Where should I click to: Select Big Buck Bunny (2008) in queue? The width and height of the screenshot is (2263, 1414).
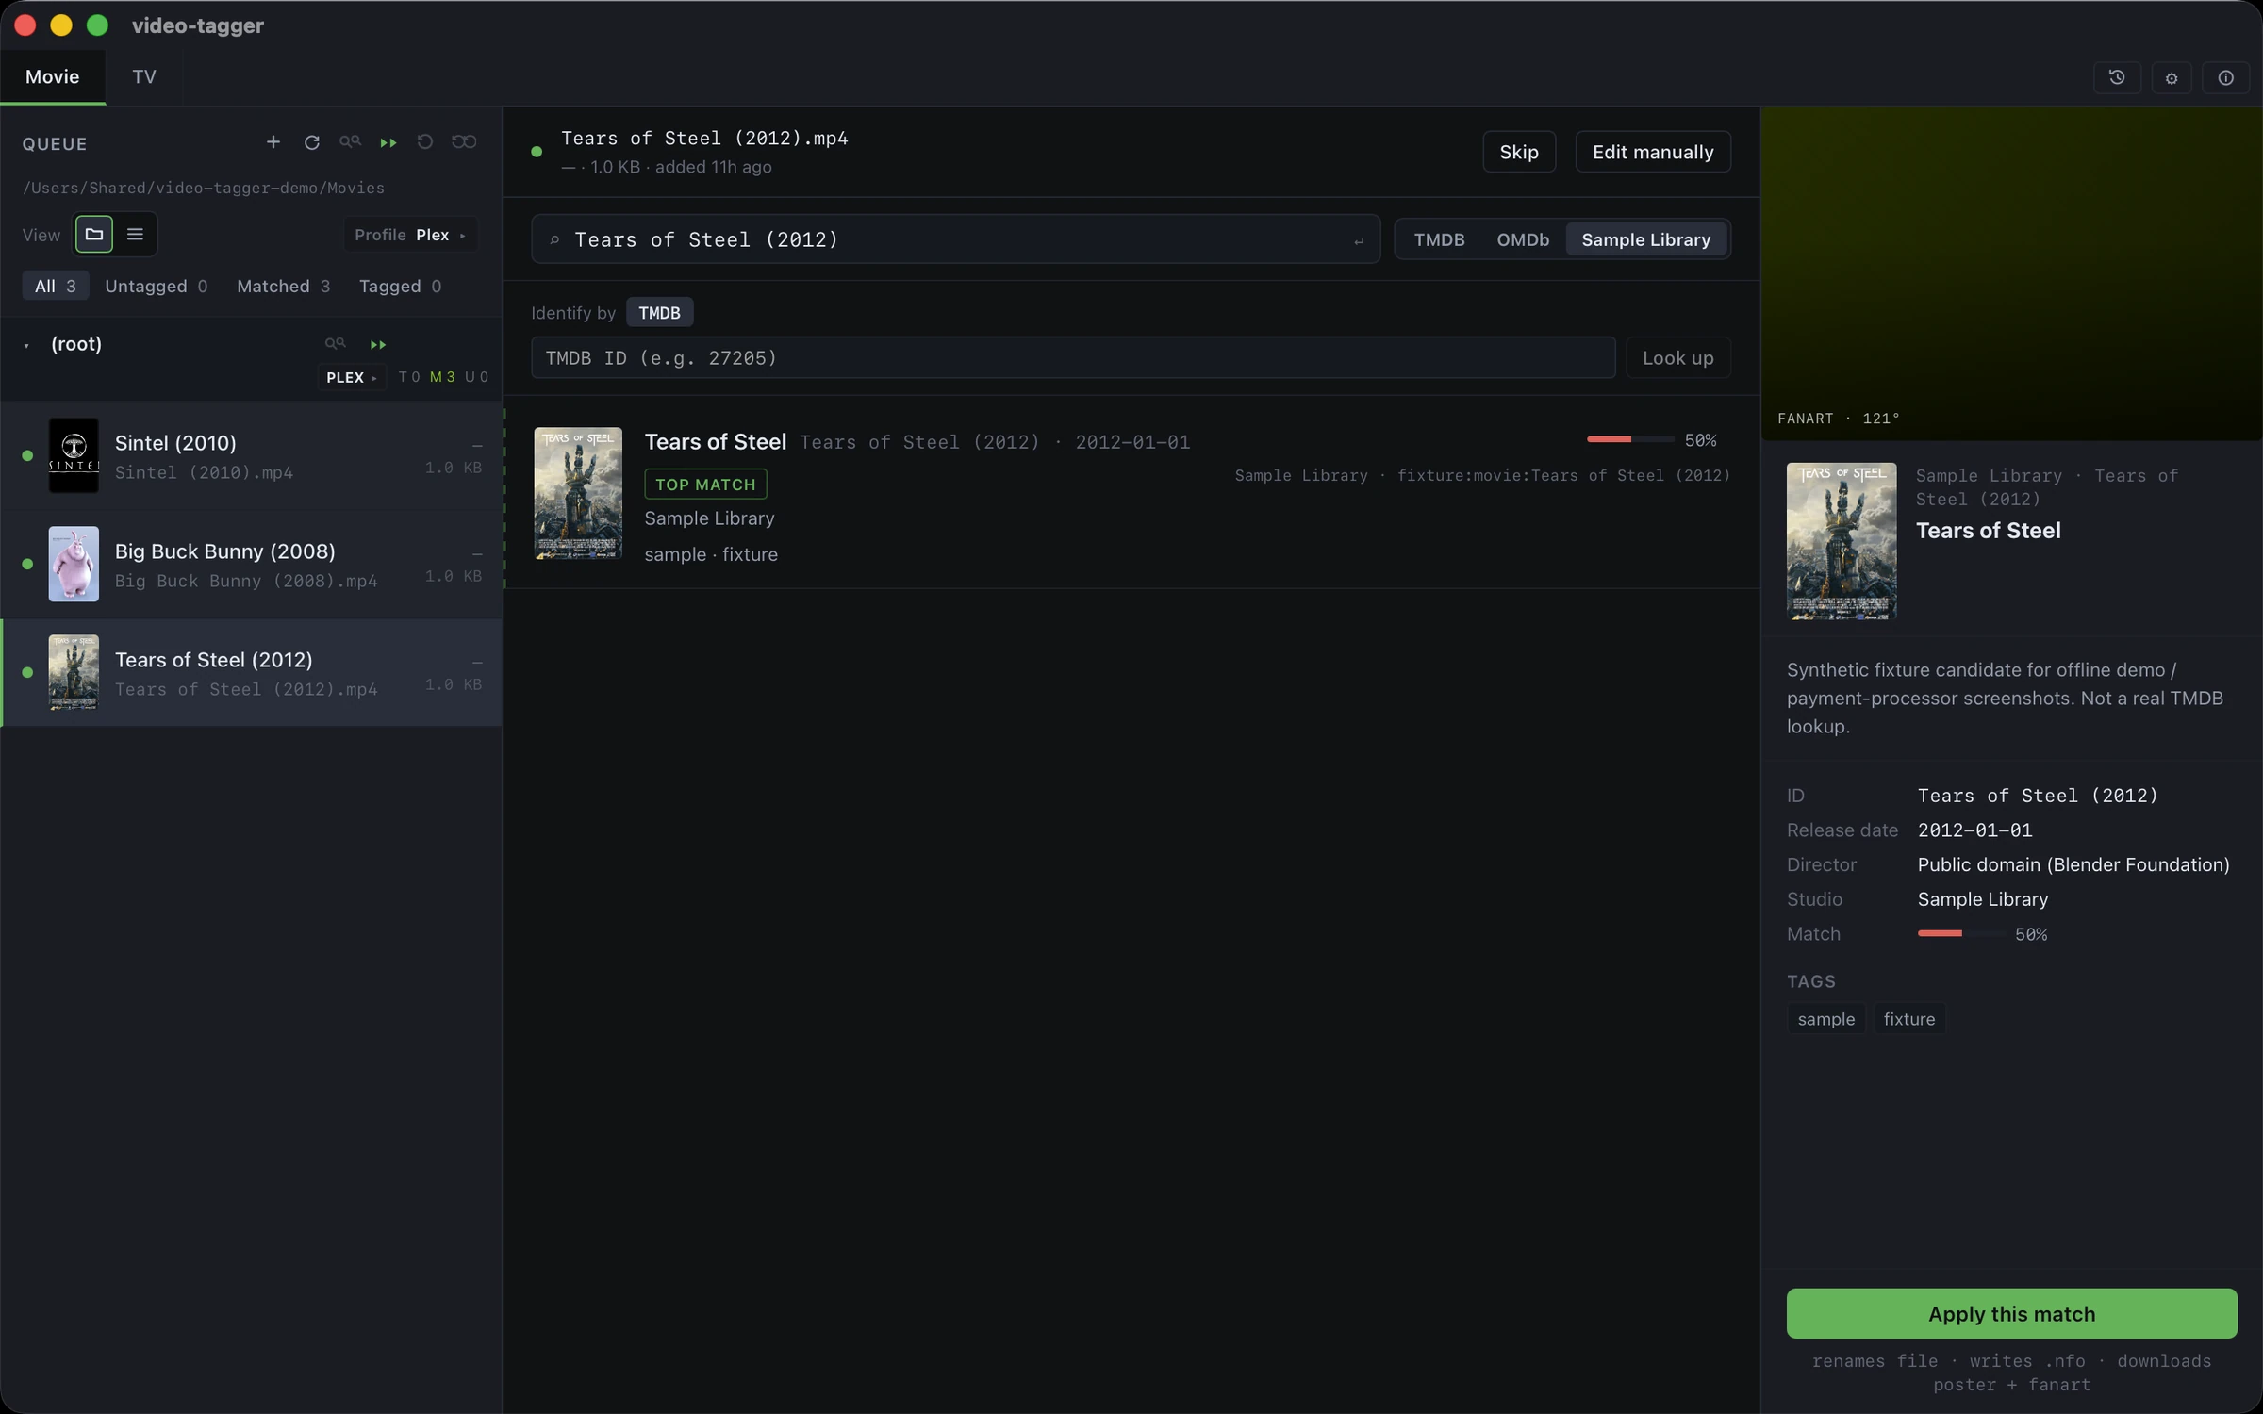(x=251, y=564)
